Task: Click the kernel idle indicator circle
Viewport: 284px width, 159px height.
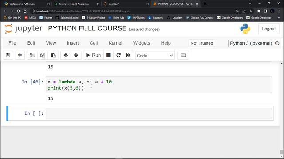Action: pos(277,43)
